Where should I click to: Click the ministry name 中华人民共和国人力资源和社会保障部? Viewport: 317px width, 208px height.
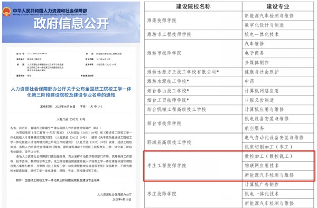click(50, 11)
